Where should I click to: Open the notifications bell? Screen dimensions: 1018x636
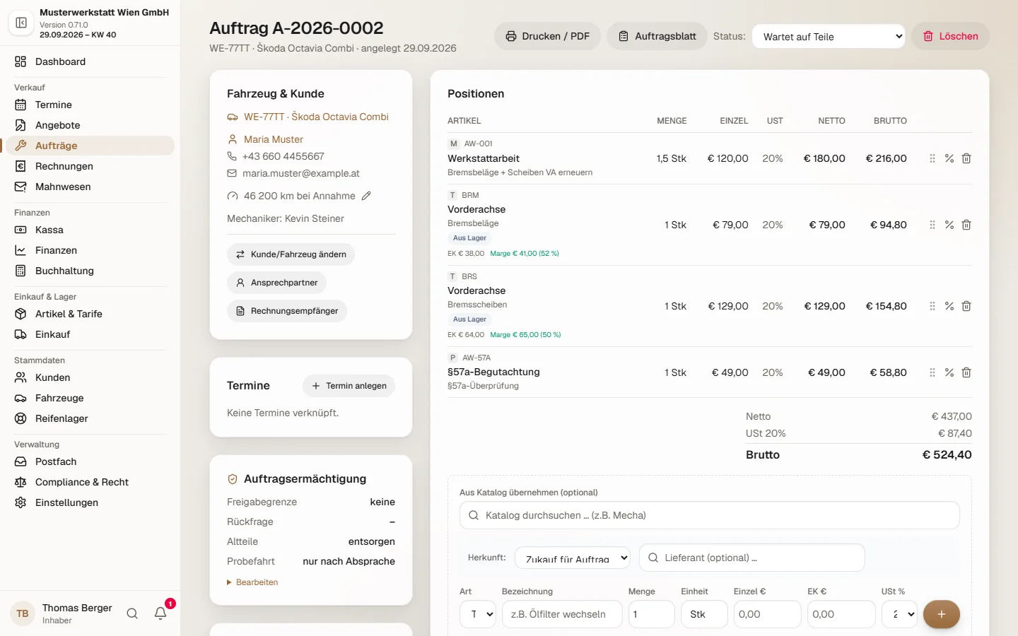(160, 613)
